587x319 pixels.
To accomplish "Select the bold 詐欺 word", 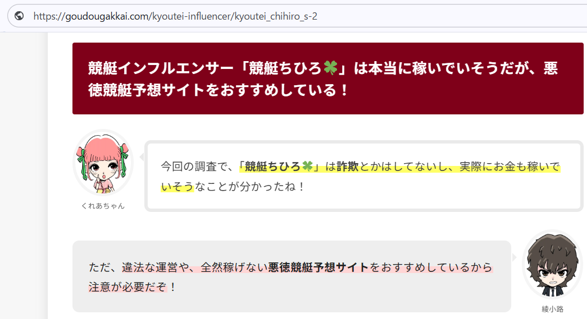I will [348, 167].
